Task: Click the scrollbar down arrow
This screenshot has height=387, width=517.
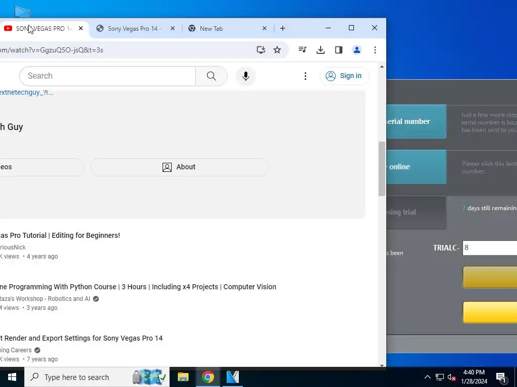Action: click(382, 365)
